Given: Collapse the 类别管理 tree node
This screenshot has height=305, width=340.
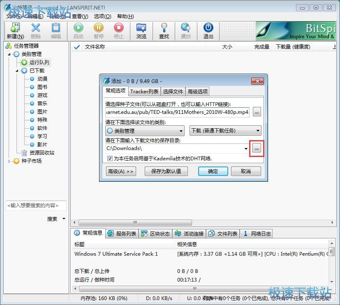Looking at the screenshot, I should tap(9, 54).
